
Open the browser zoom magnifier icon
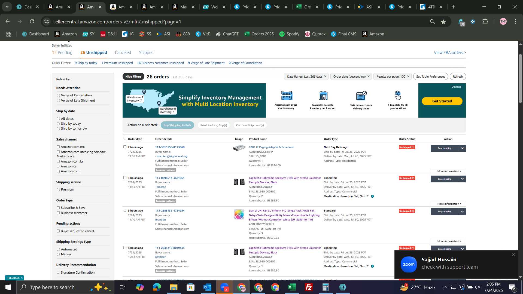click(x=432, y=22)
